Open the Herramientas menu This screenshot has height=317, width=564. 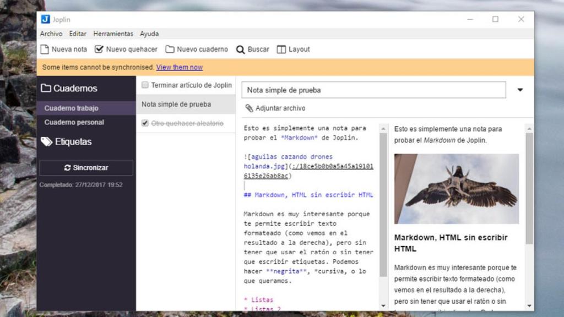pos(113,33)
